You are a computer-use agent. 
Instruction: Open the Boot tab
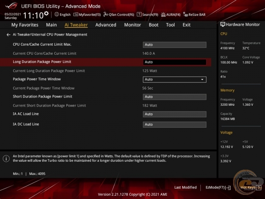pos(154,25)
